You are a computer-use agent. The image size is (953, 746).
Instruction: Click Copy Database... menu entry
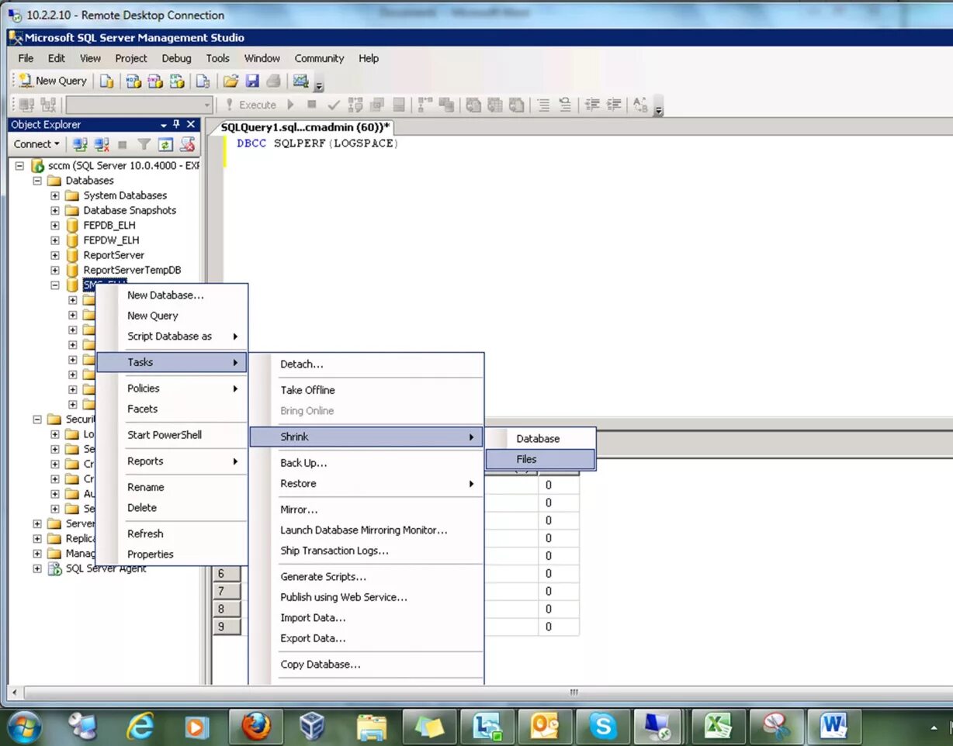[366, 665]
